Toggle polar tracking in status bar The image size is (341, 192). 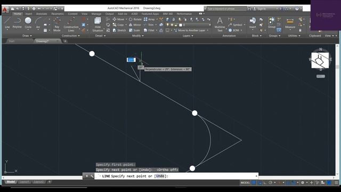tap(270, 182)
